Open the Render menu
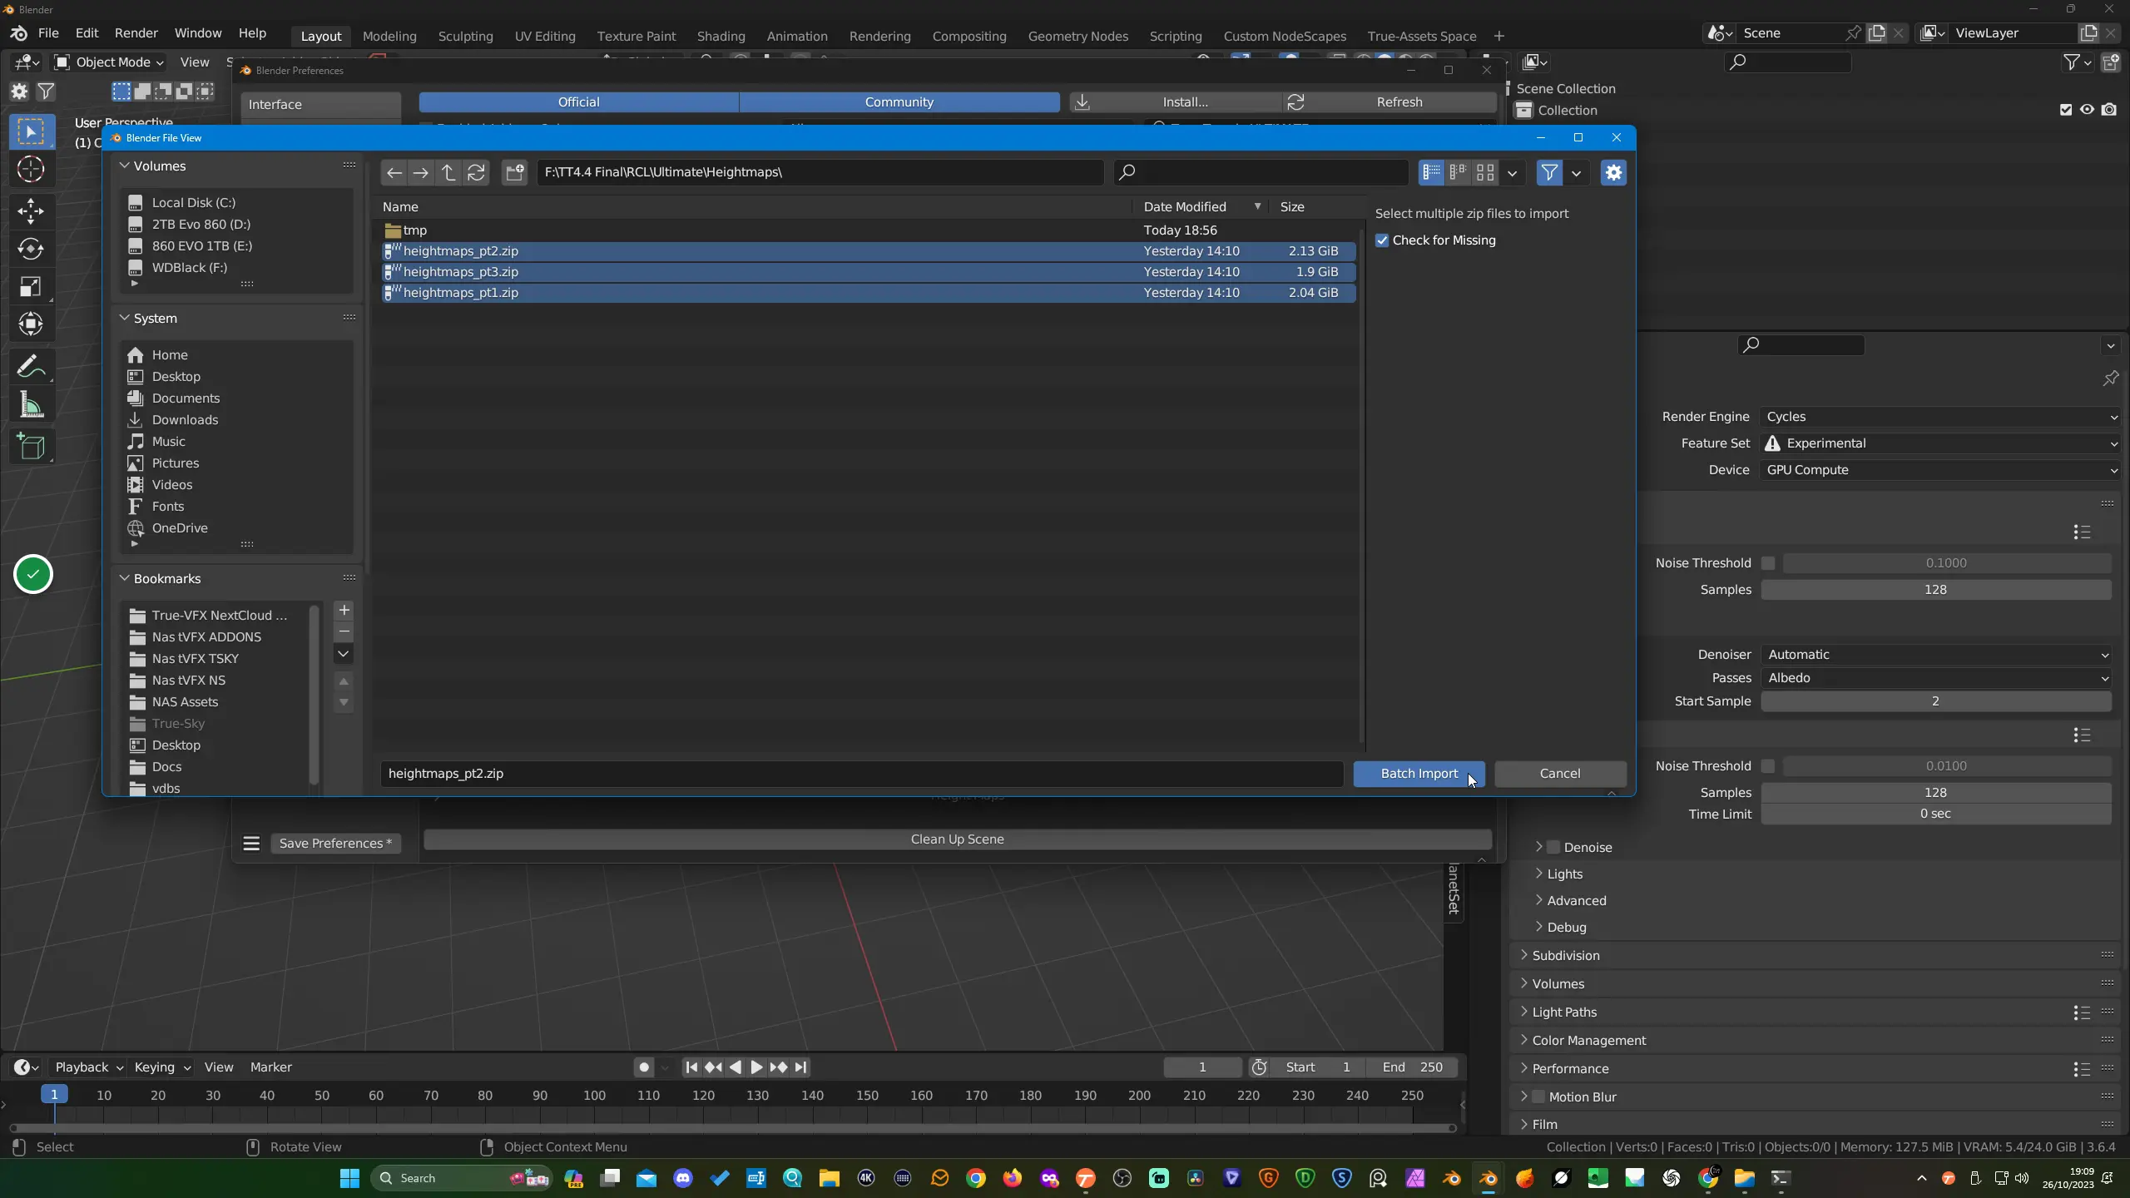Image resolution: width=2130 pixels, height=1198 pixels. coord(136,33)
